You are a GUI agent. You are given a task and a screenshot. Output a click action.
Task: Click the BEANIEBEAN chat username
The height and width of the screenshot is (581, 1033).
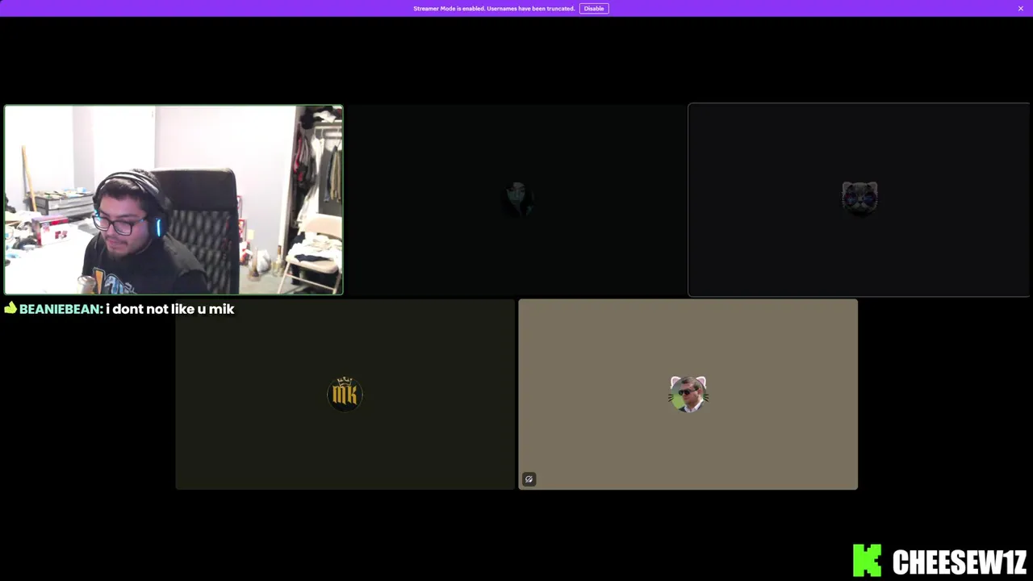point(61,309)
